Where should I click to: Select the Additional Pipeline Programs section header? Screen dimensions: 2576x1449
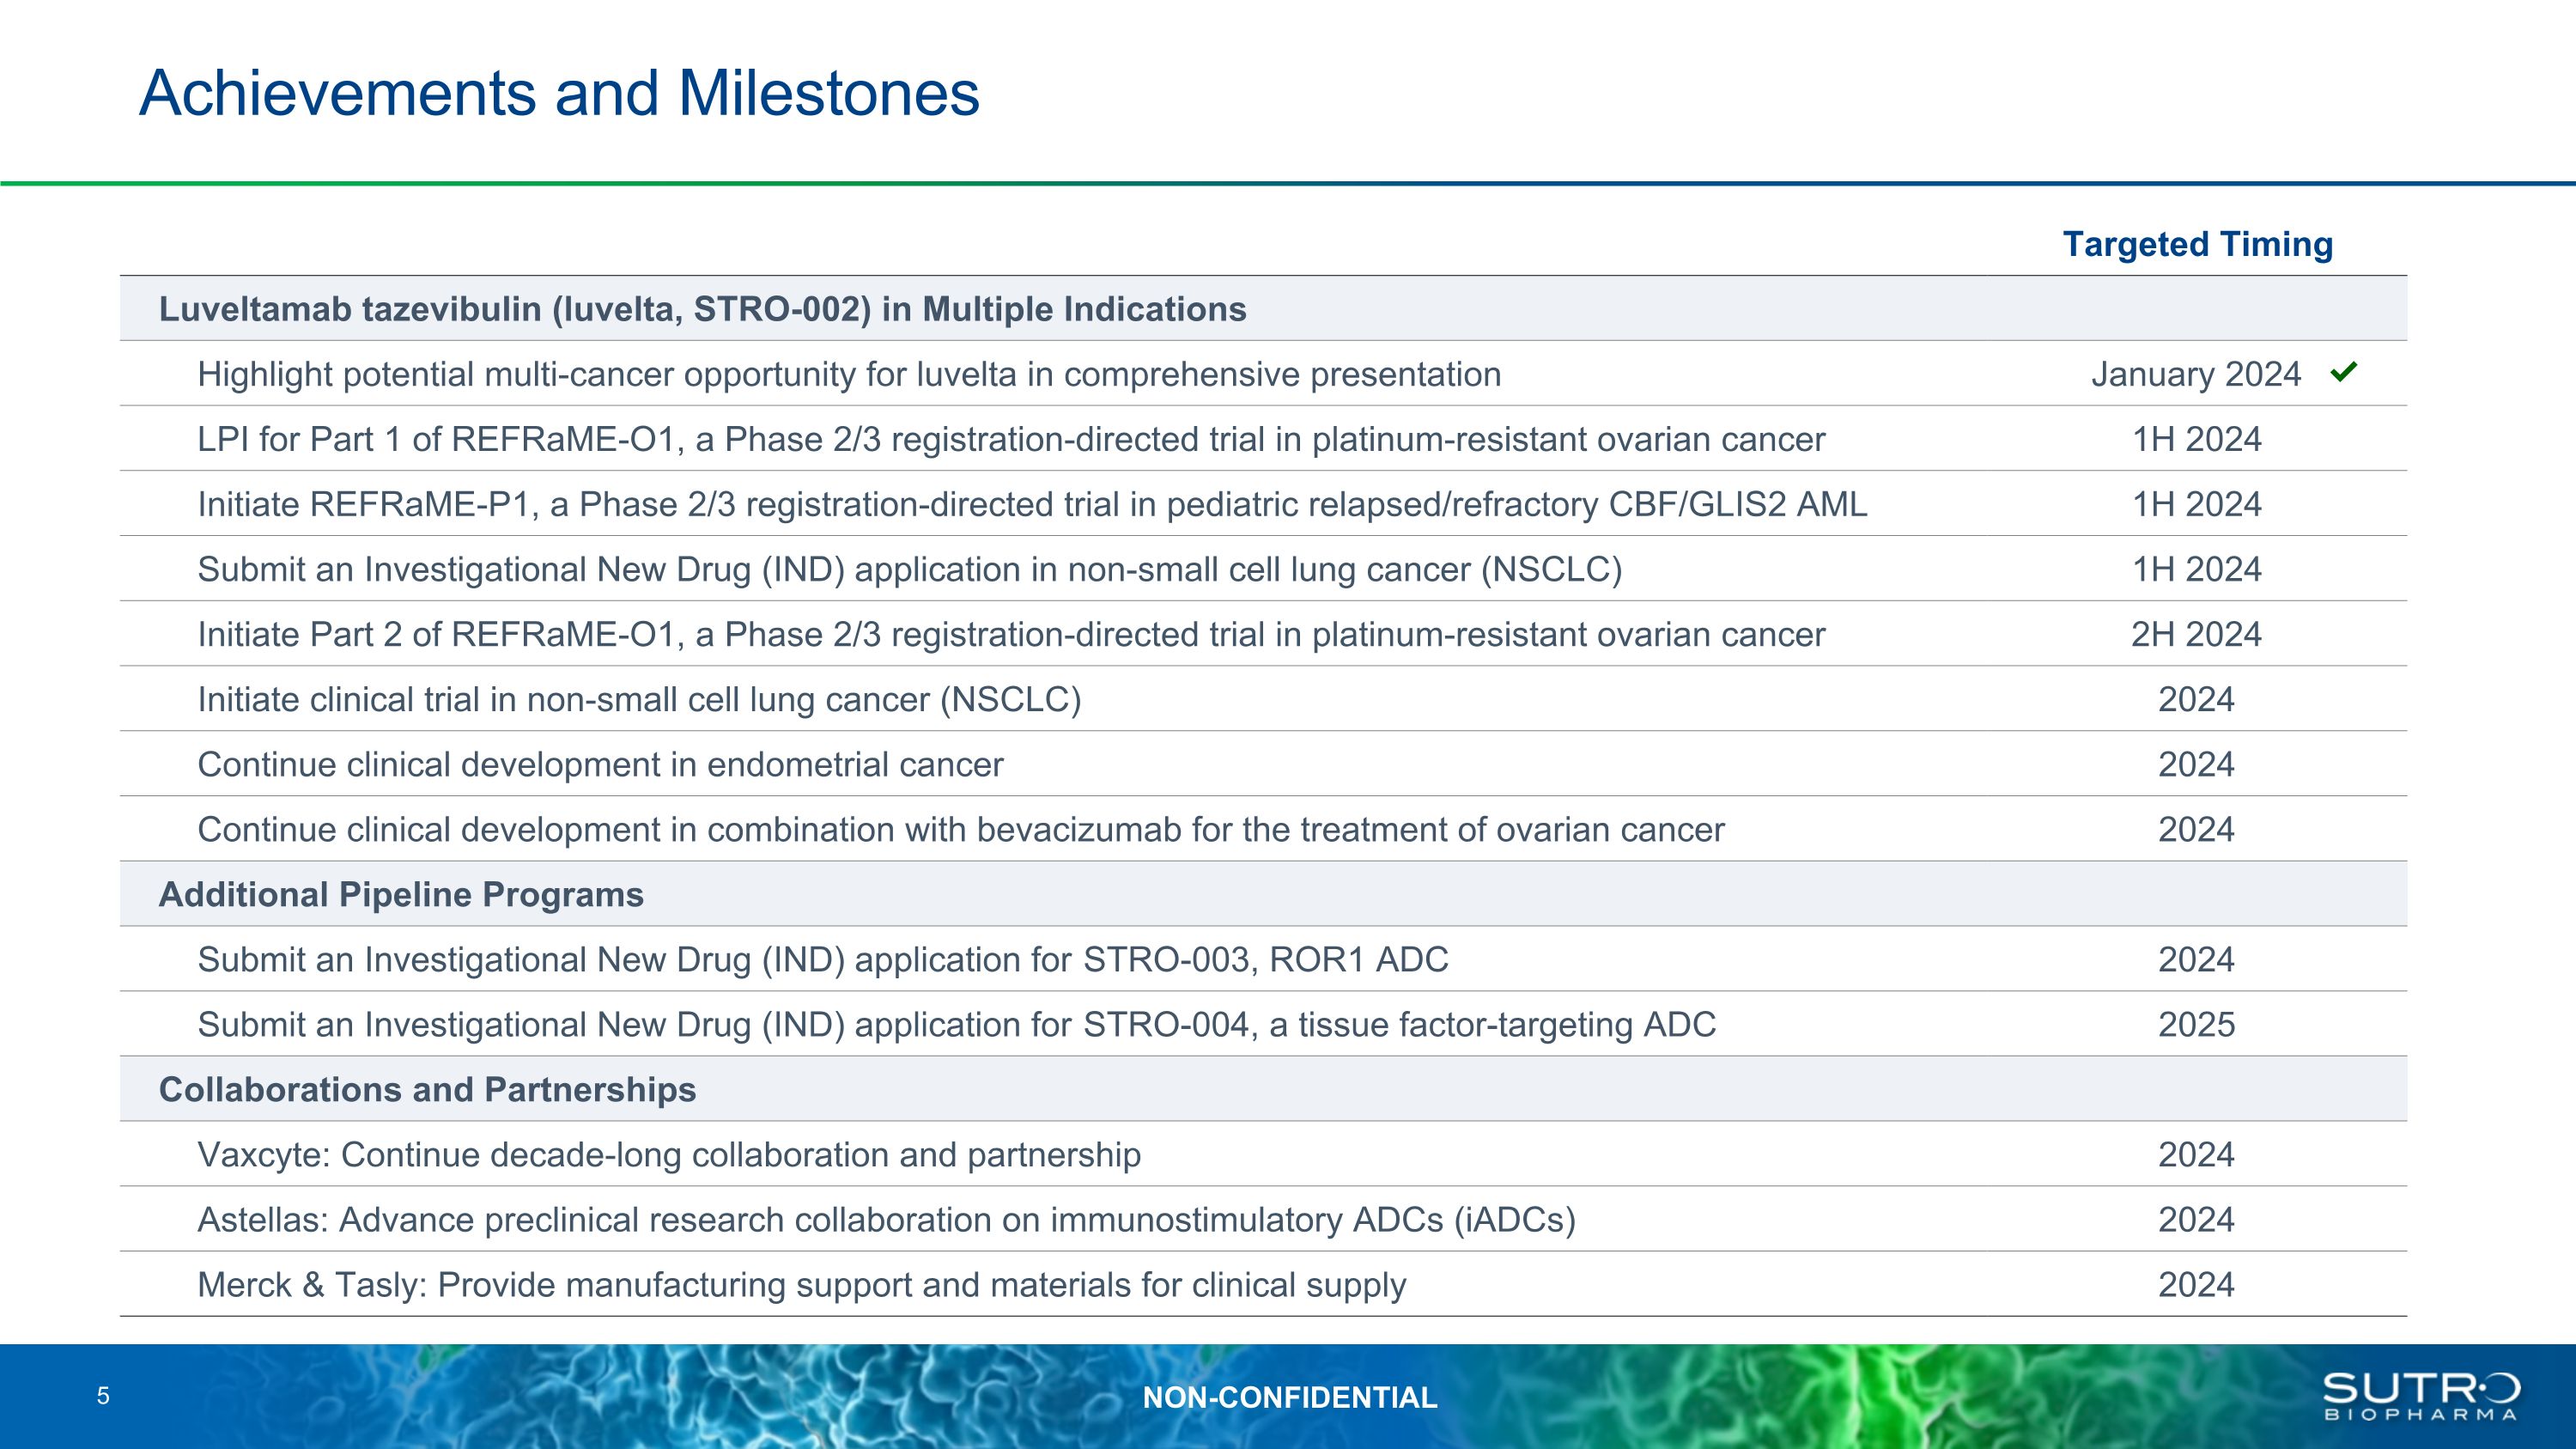[x=401, y=894]
